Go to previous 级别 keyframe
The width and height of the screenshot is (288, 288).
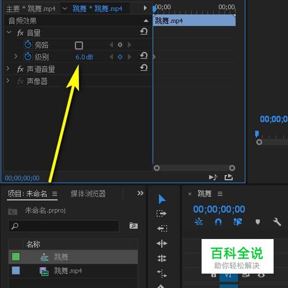(111, 57)
